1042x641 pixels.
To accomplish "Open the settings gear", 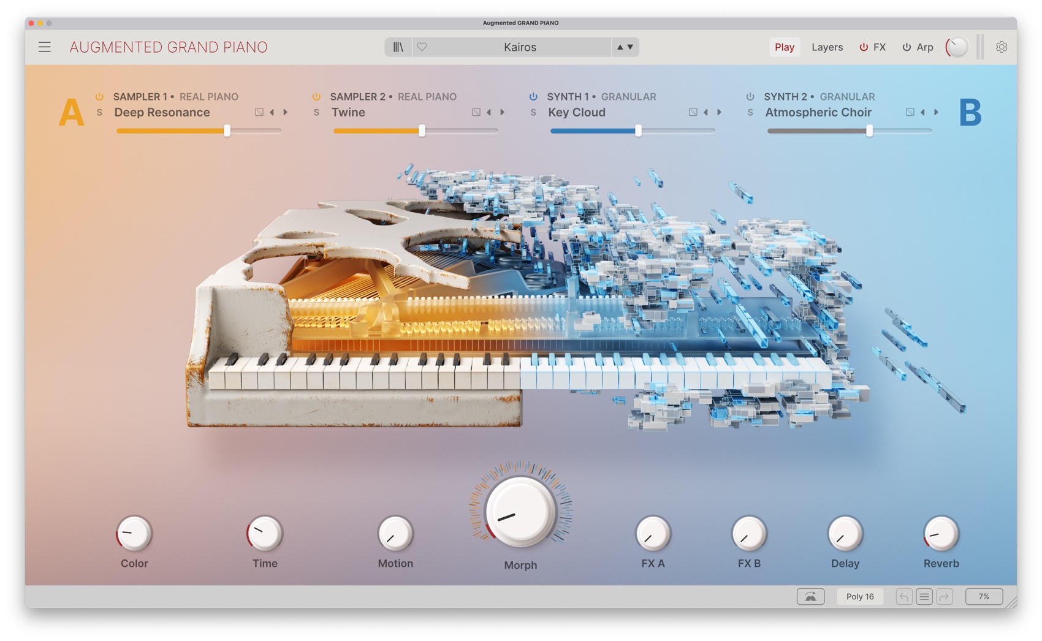I will tap(1001, 47).
